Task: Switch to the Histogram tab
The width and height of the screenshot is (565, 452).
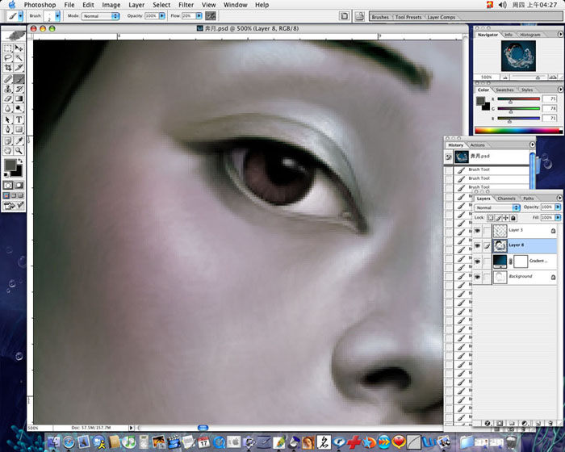Action: coord(530,35)
